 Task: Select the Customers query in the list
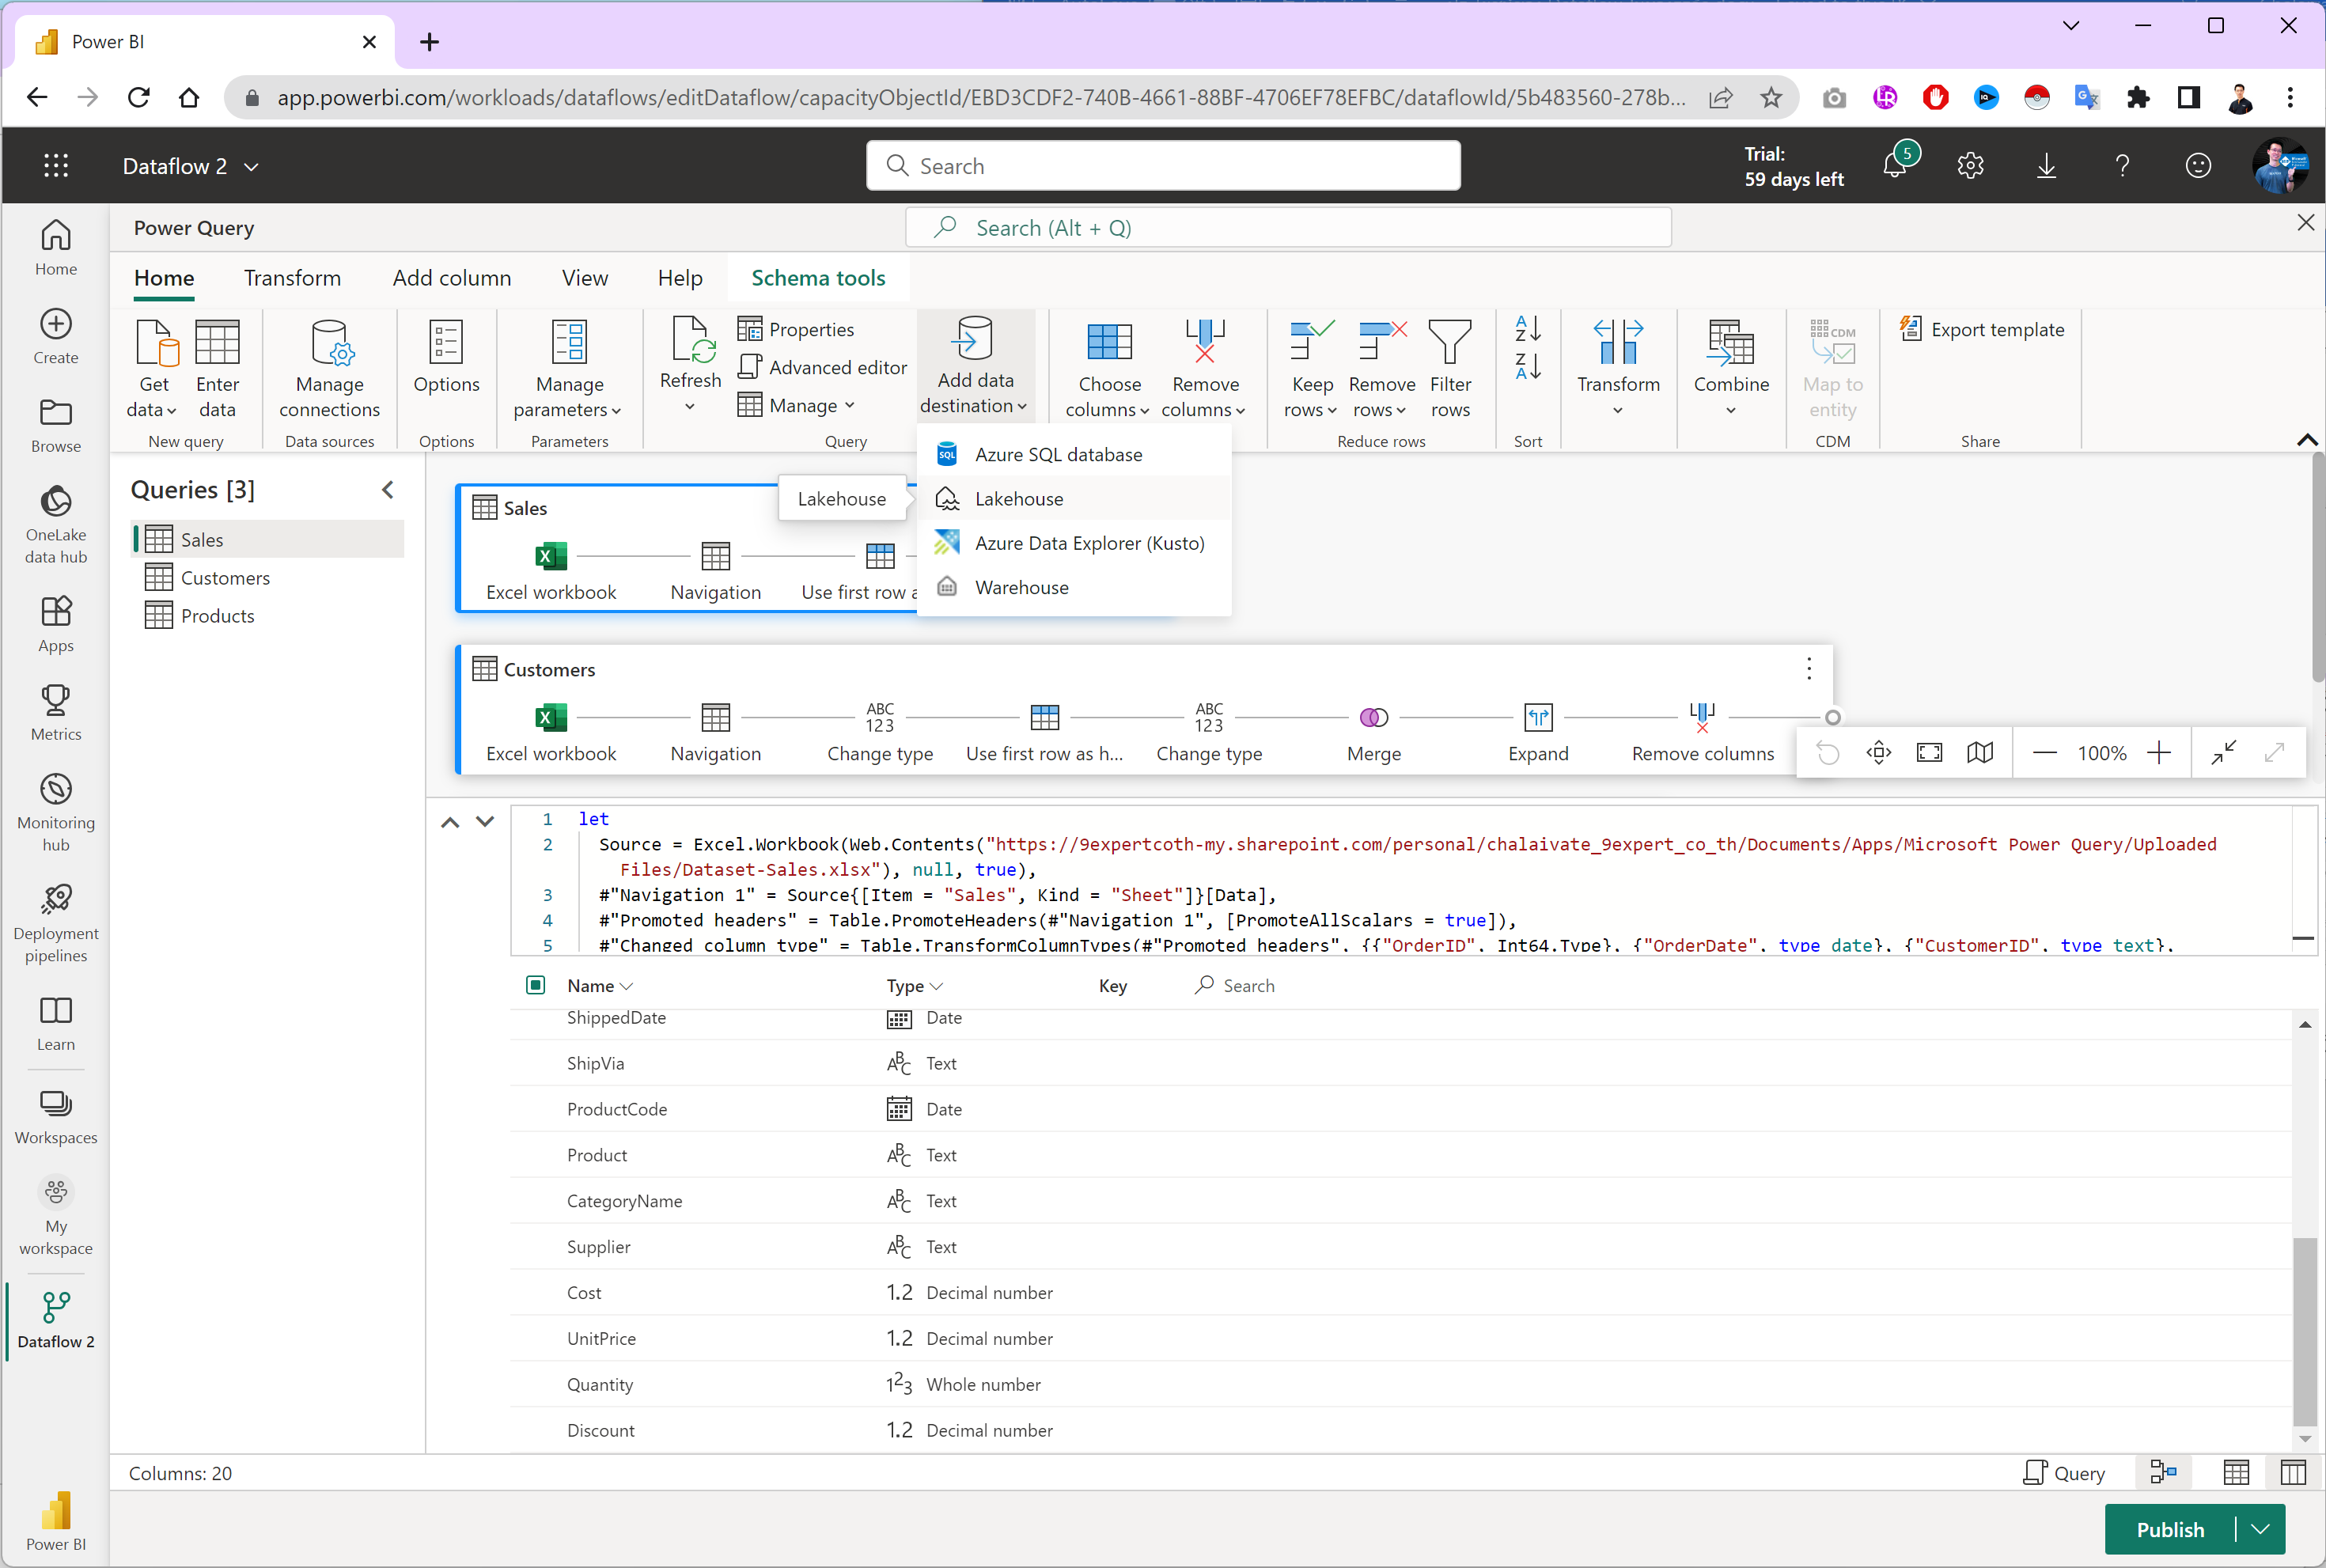(x=225, y=577)
